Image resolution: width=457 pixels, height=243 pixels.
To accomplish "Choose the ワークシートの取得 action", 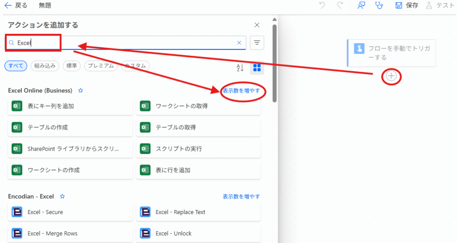I will coord(199,106).
